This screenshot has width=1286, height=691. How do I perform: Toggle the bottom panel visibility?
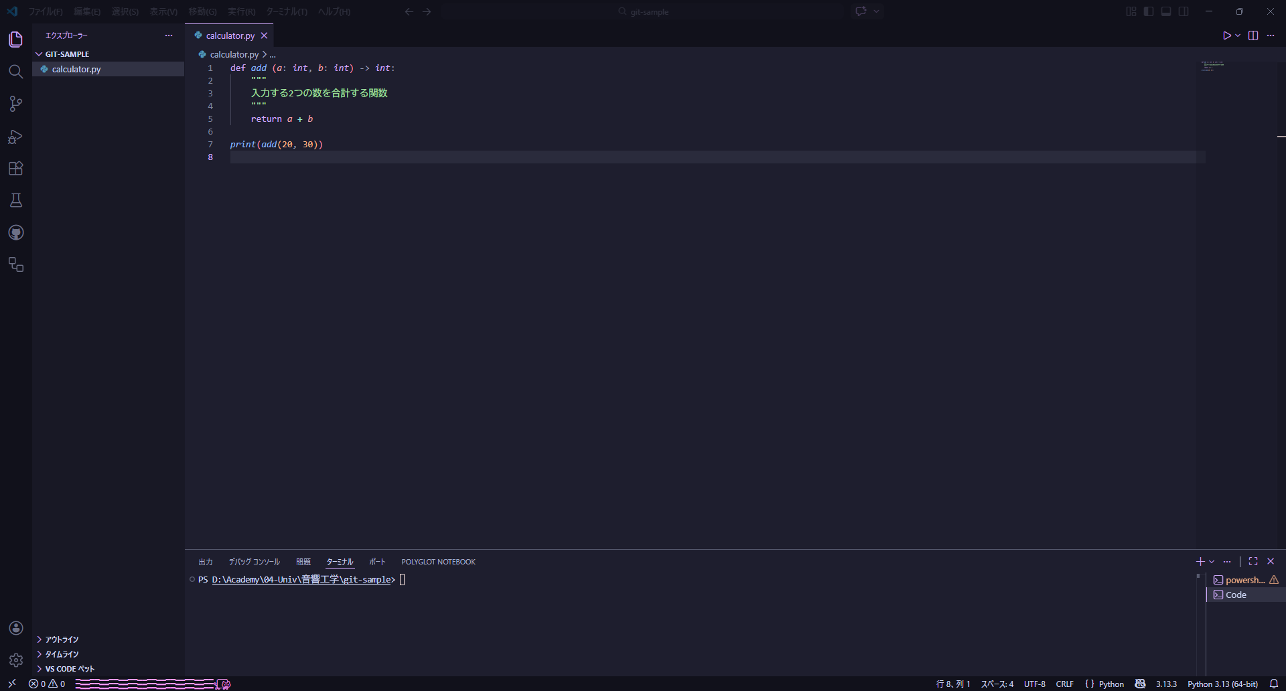[x=1166, y=11]
